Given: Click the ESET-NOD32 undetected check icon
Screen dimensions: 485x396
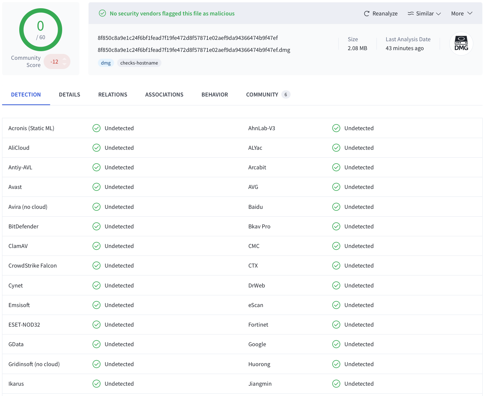Looking at the screenshot, I should (97, 325).
